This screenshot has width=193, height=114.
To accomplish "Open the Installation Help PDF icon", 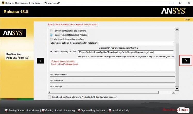I will click(x=110, y=110).
